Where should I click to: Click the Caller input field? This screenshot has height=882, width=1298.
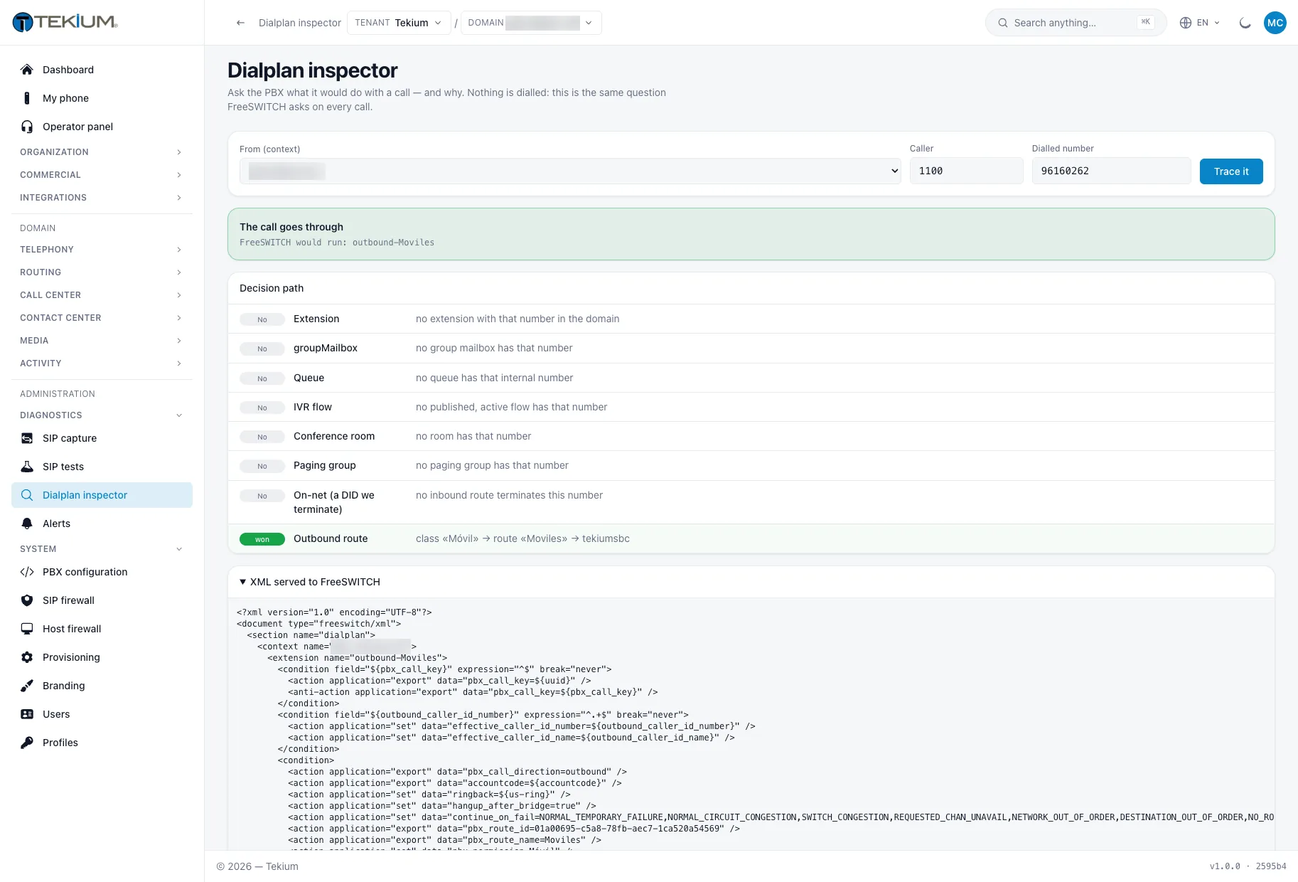[966, 171]
